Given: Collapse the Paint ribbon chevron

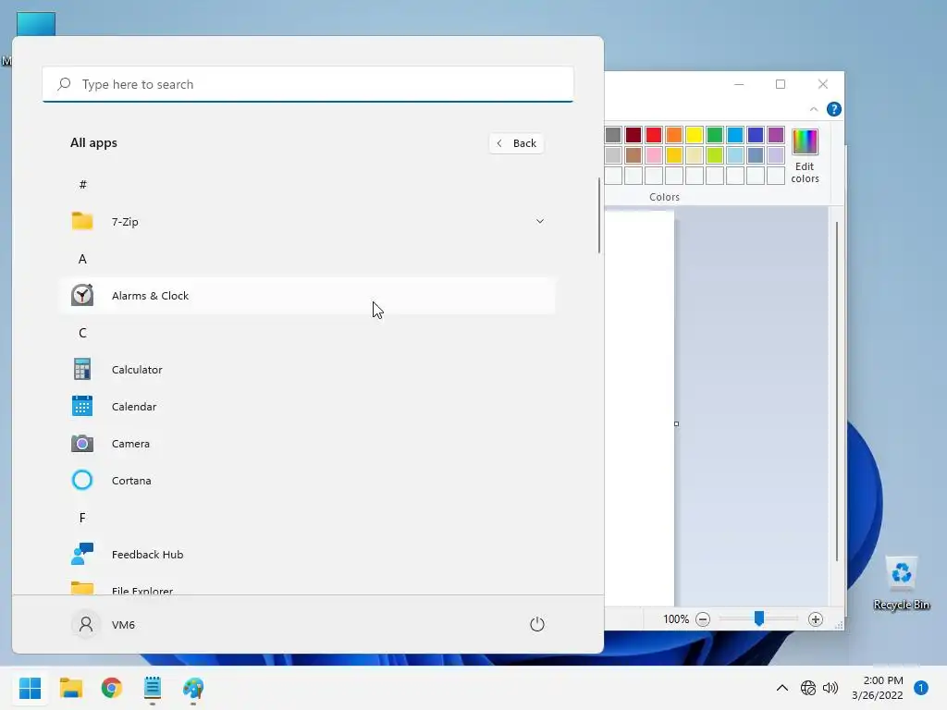Looking at the screenshot, I should coord(814,109).
